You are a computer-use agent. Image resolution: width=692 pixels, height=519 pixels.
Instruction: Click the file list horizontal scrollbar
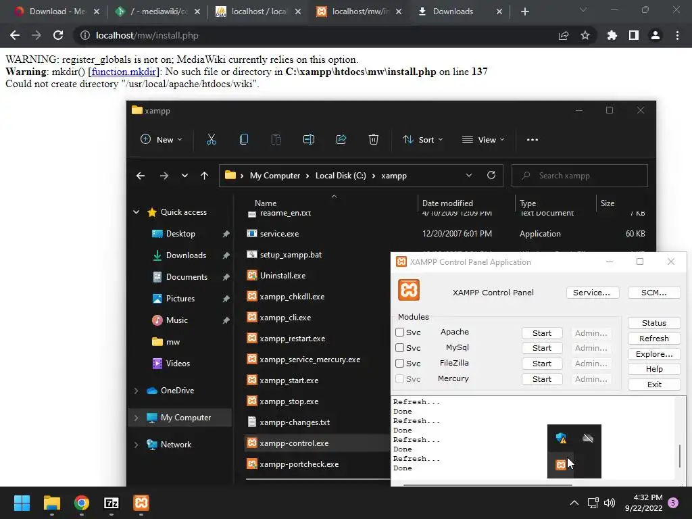(318, 479)
